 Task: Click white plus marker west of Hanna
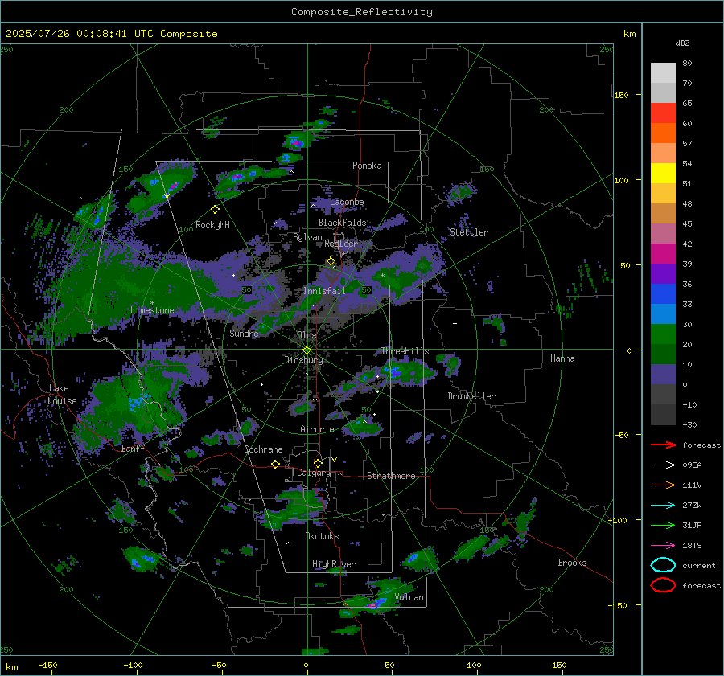tap(455, 323)
